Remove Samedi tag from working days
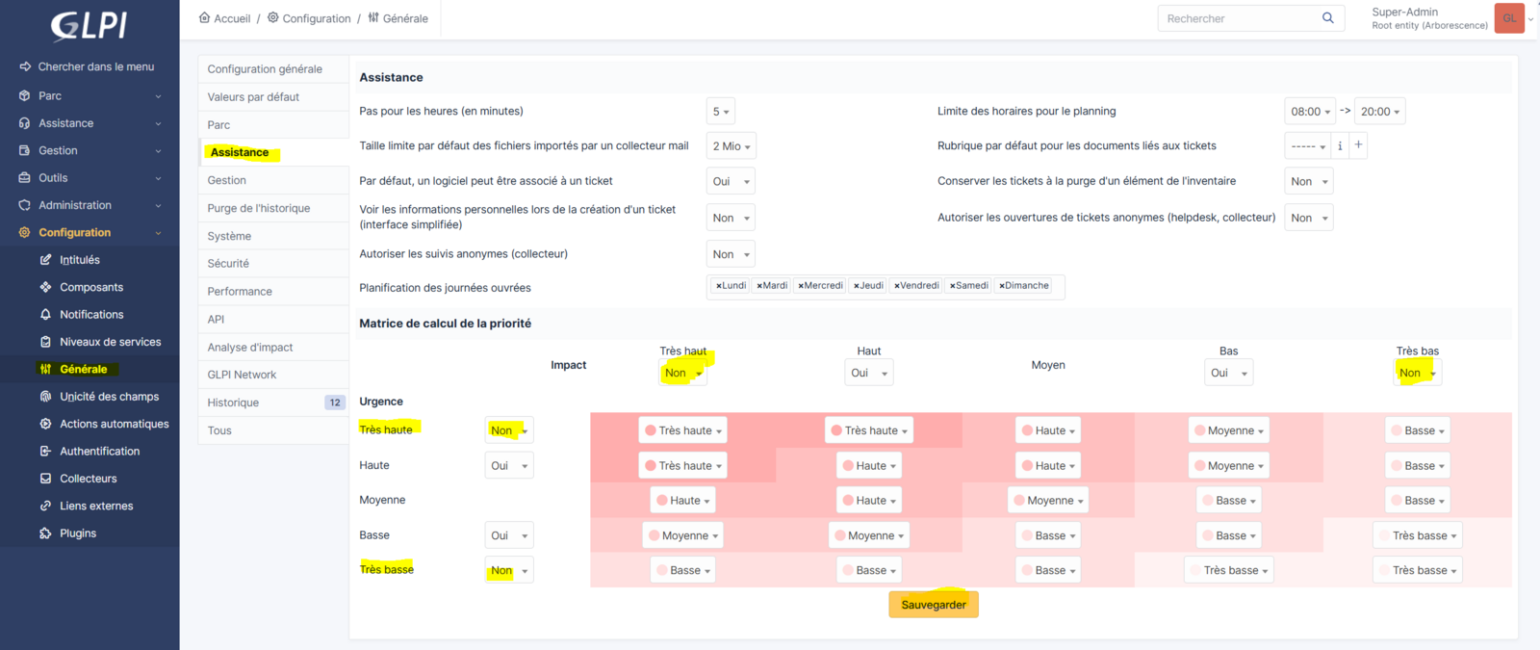This screenshot has width=1540, height=650. coord(952,286)
